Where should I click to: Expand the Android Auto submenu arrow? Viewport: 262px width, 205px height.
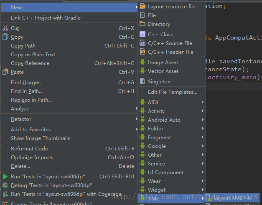tap(203, 120)
